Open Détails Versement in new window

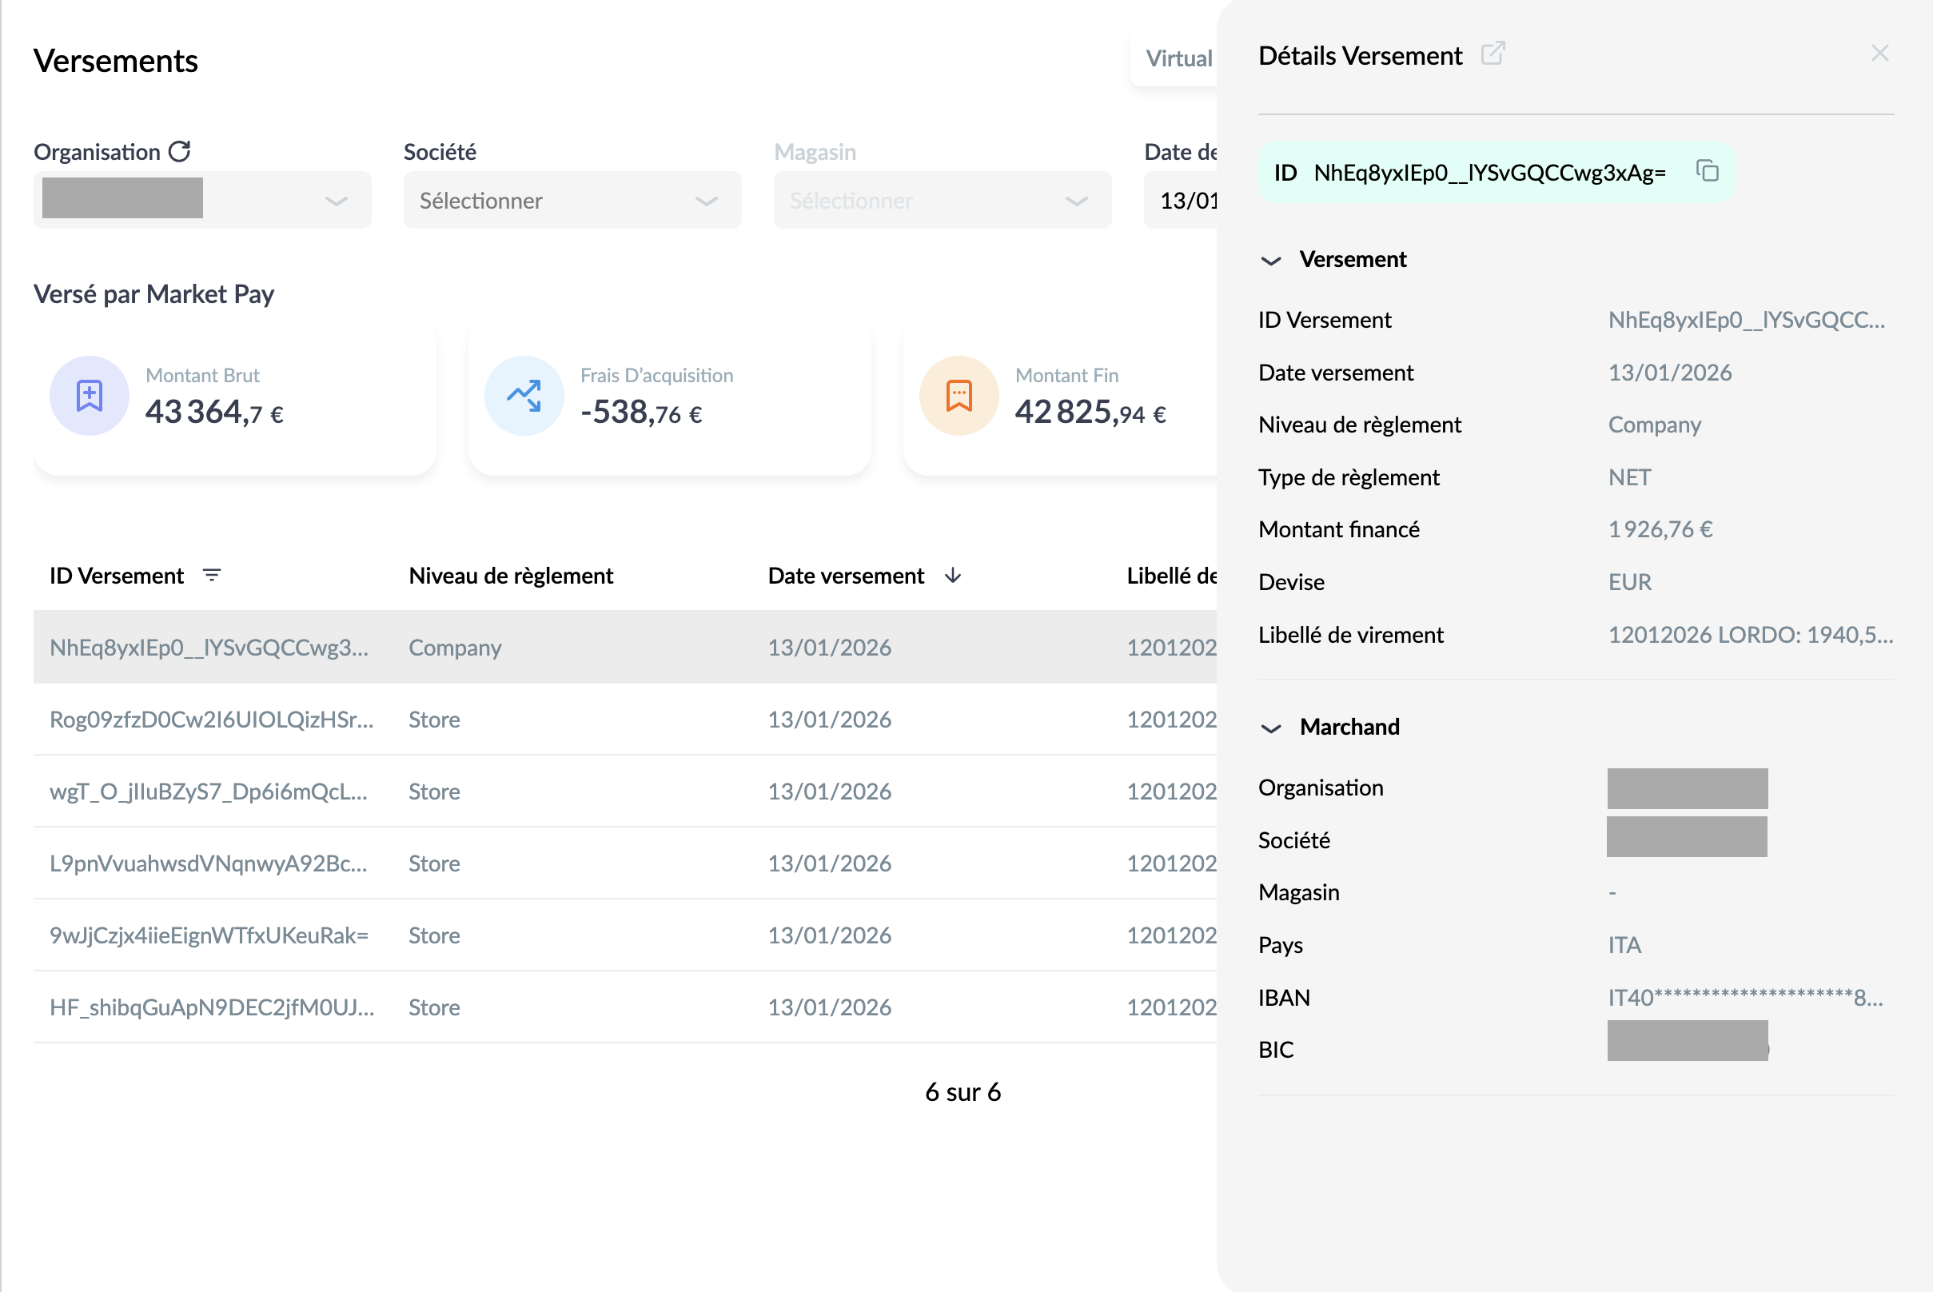(1493, 54)
